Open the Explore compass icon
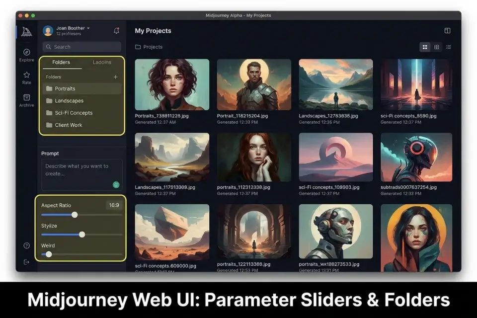477x318 pixels. point(27,52)
